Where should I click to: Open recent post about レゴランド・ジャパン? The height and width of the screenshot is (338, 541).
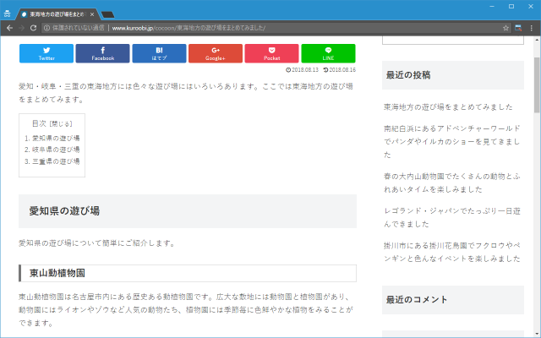(x=452, y=217)
